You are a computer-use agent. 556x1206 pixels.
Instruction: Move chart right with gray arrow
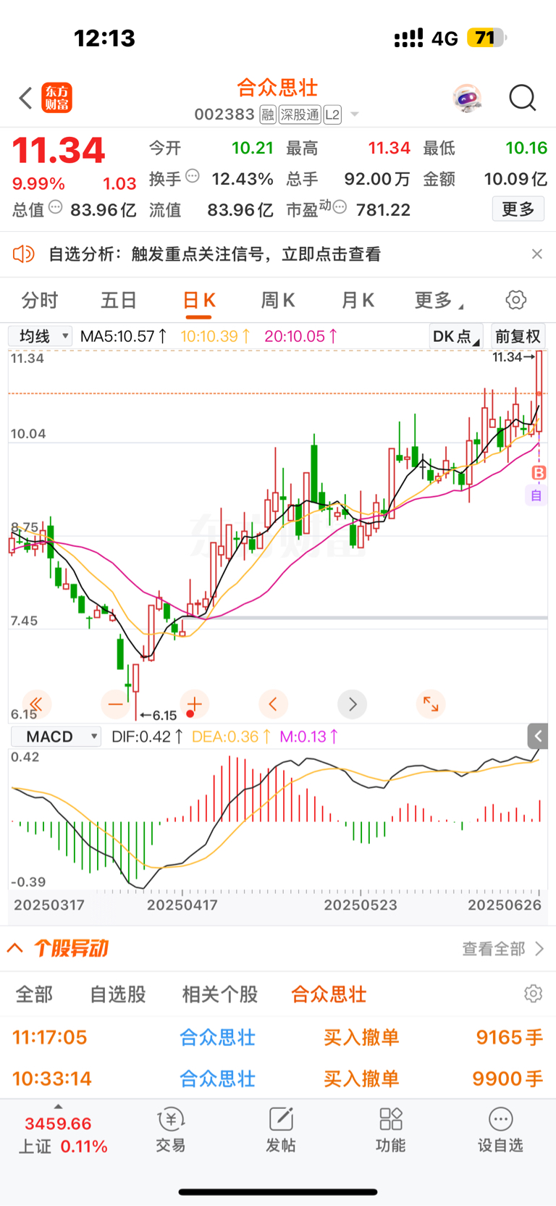(x=353, y=703)
